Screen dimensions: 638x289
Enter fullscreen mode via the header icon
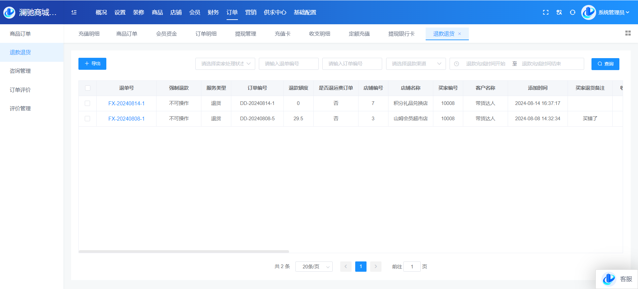(546, 12)
